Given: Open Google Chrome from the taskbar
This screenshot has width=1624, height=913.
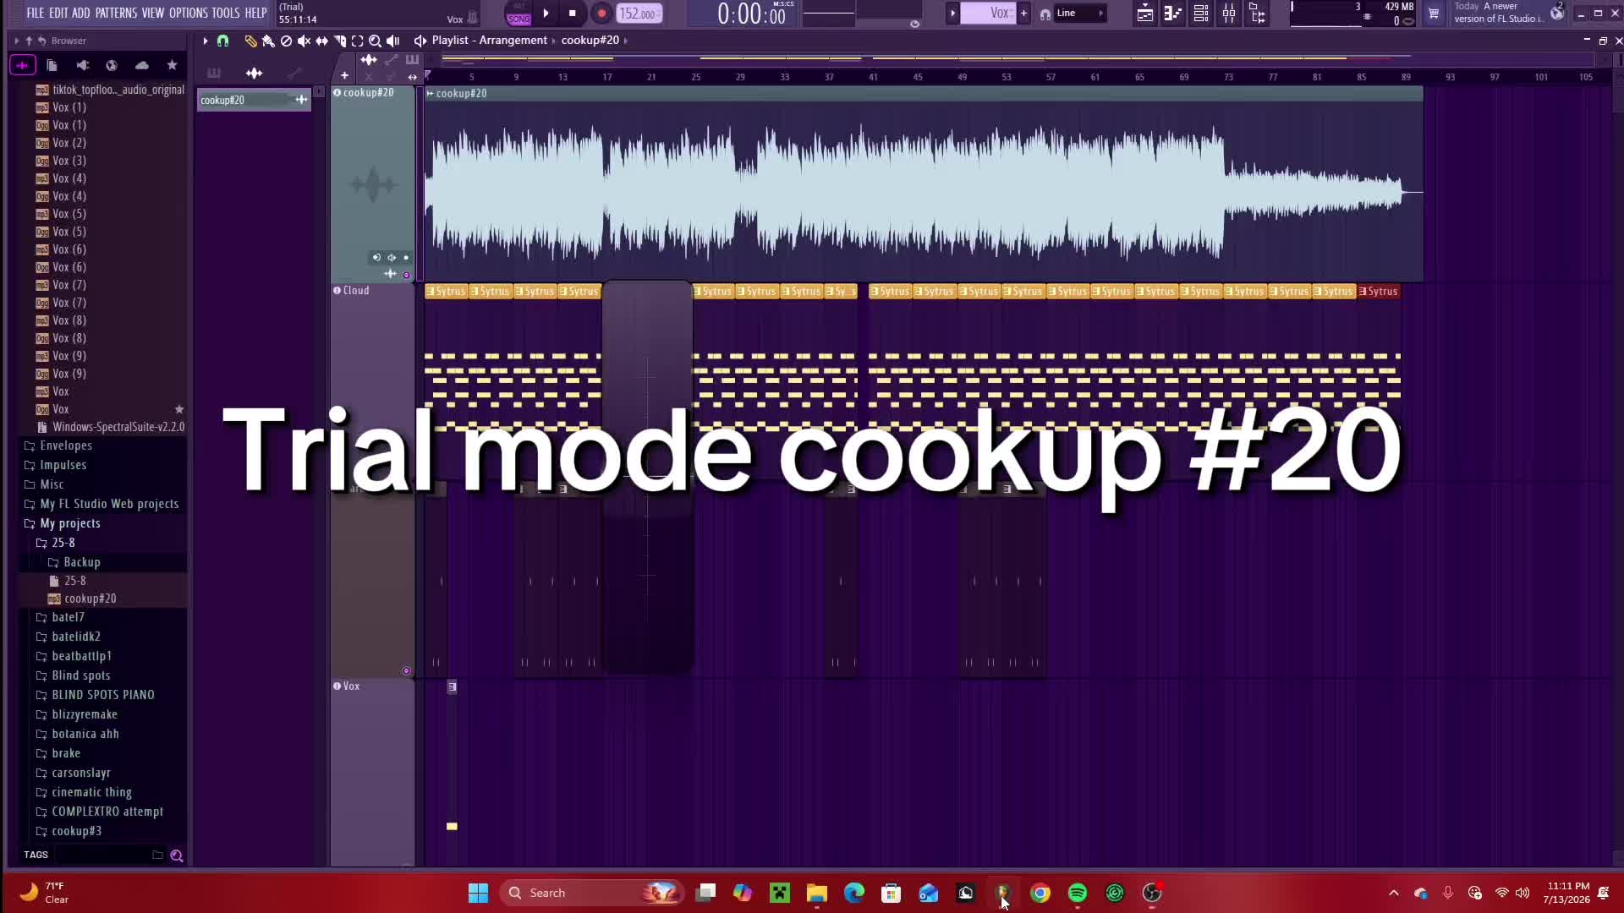Looking at the screenshot, I should click(x=1040, y=893).
